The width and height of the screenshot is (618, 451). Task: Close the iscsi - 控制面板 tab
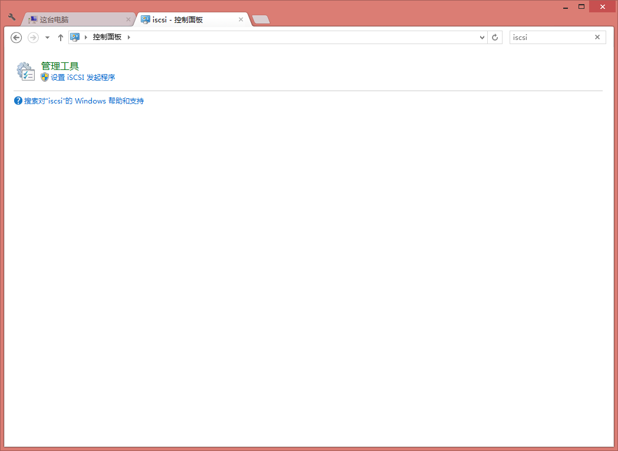pos(240,19)
